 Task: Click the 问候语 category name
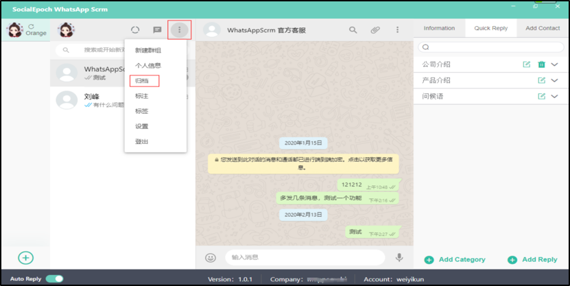(433, 96)
